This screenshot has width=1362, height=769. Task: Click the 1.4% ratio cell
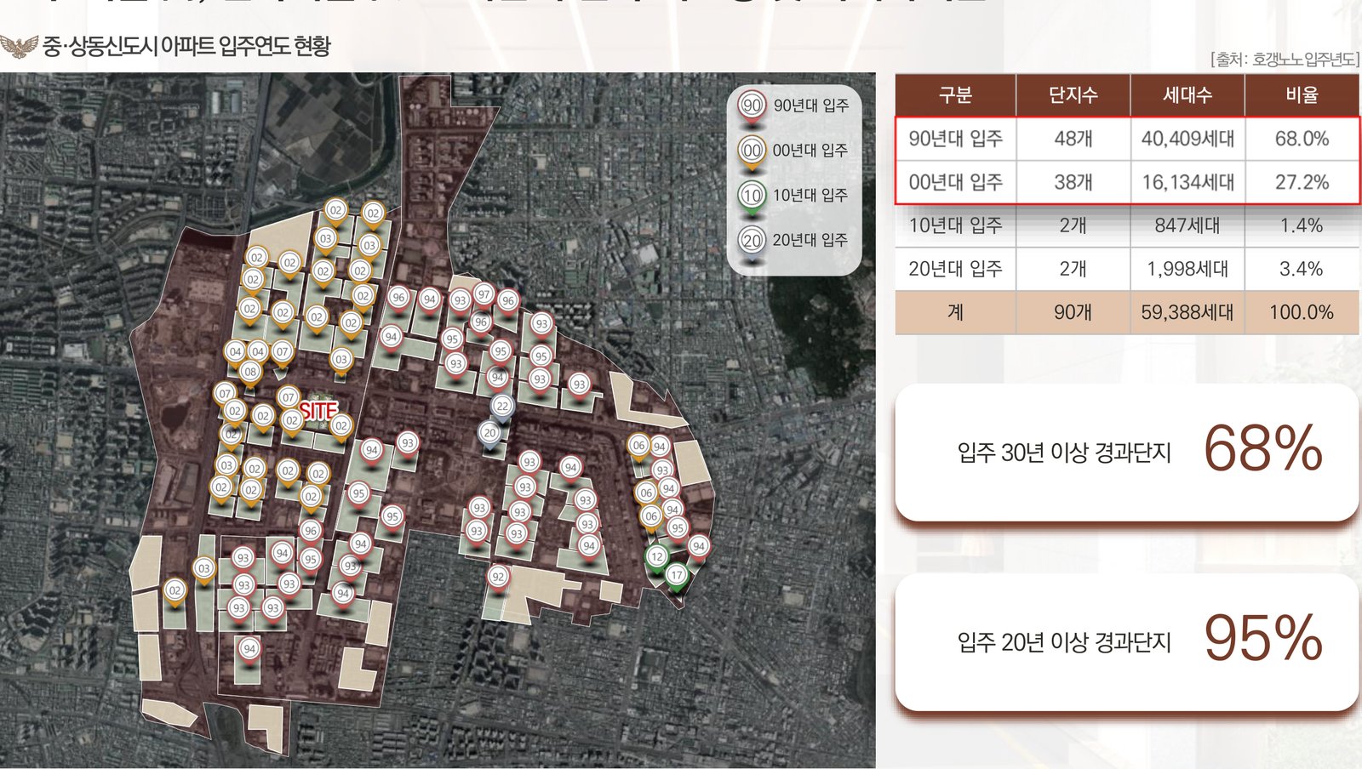coord(1302,225)
